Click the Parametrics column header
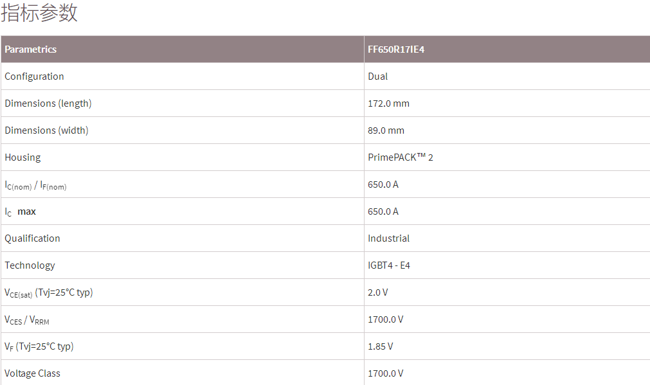This screenshot has height=385, width=650. point(31,49)
